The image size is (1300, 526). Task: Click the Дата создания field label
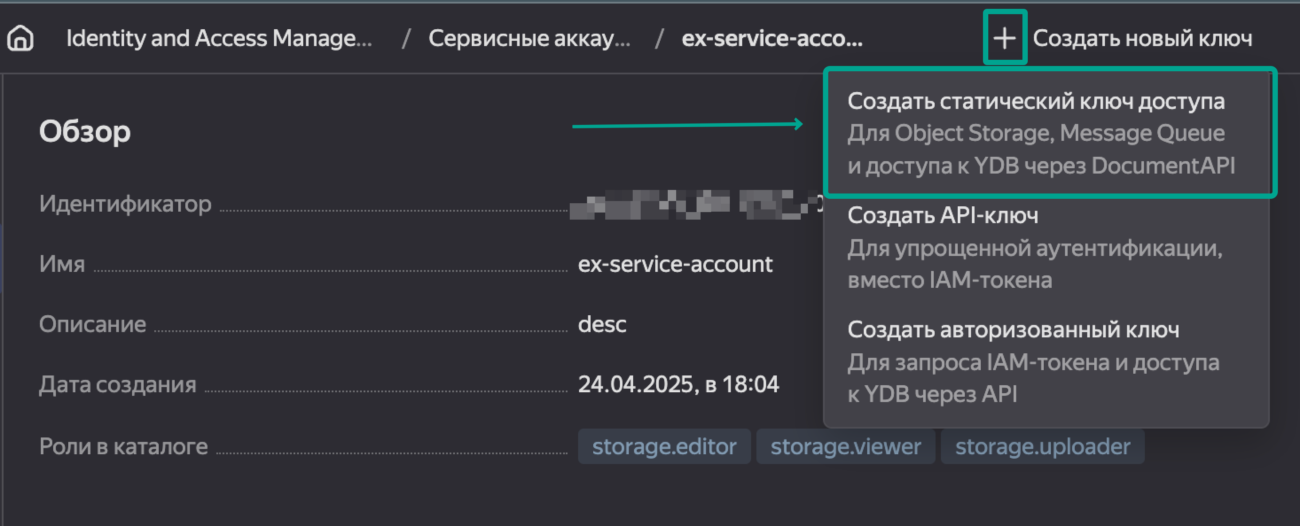point(117,384)
